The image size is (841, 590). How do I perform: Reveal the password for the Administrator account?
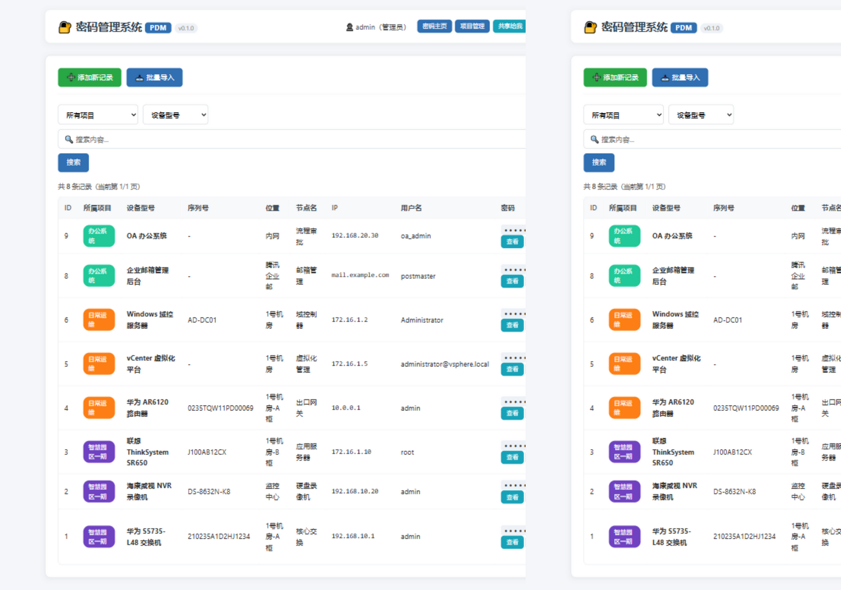tap(512, 325)
